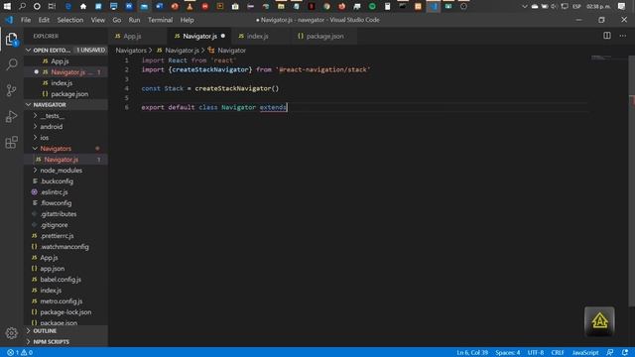Open the Source Control view
Screen dimensions: 635x357
12,90
